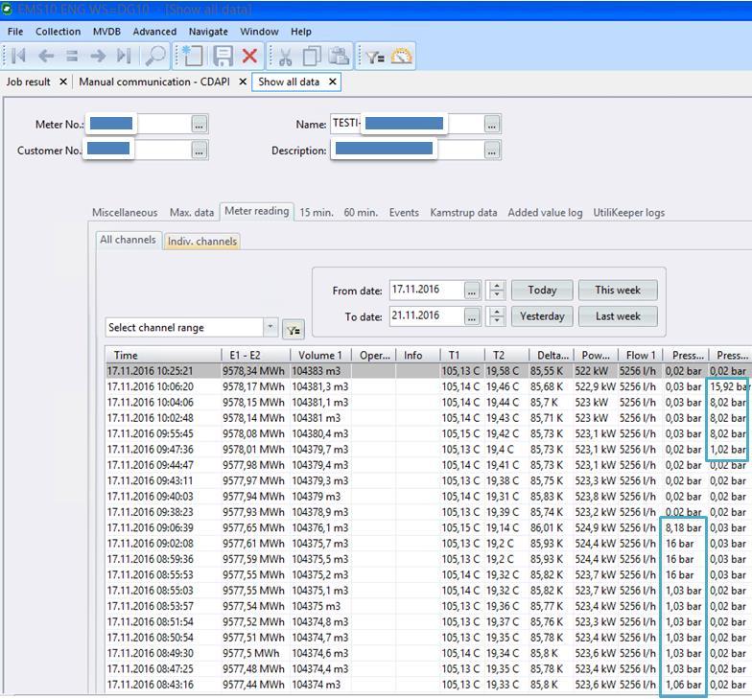The width and height of the screenshot is (752, 699).
Task: Close Manual communication - CDAPI tab
Action: pos(243,82)
